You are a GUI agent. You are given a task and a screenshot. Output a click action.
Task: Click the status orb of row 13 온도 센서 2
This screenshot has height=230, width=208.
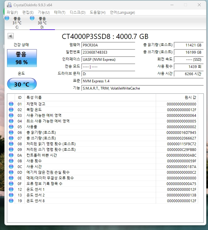(x=11, y=195)
